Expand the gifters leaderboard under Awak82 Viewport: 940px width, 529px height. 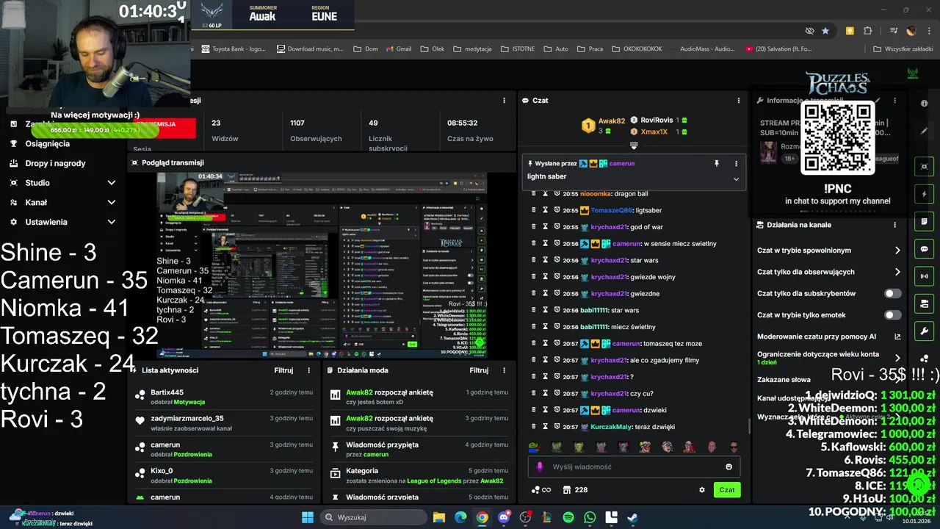tap(634, 145)
